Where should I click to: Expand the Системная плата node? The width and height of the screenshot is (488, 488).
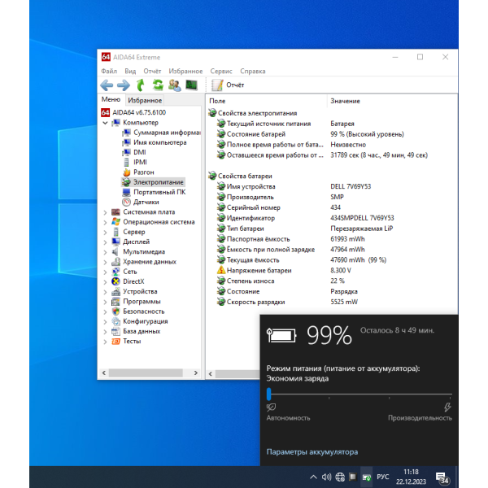[x=105, y=212]
